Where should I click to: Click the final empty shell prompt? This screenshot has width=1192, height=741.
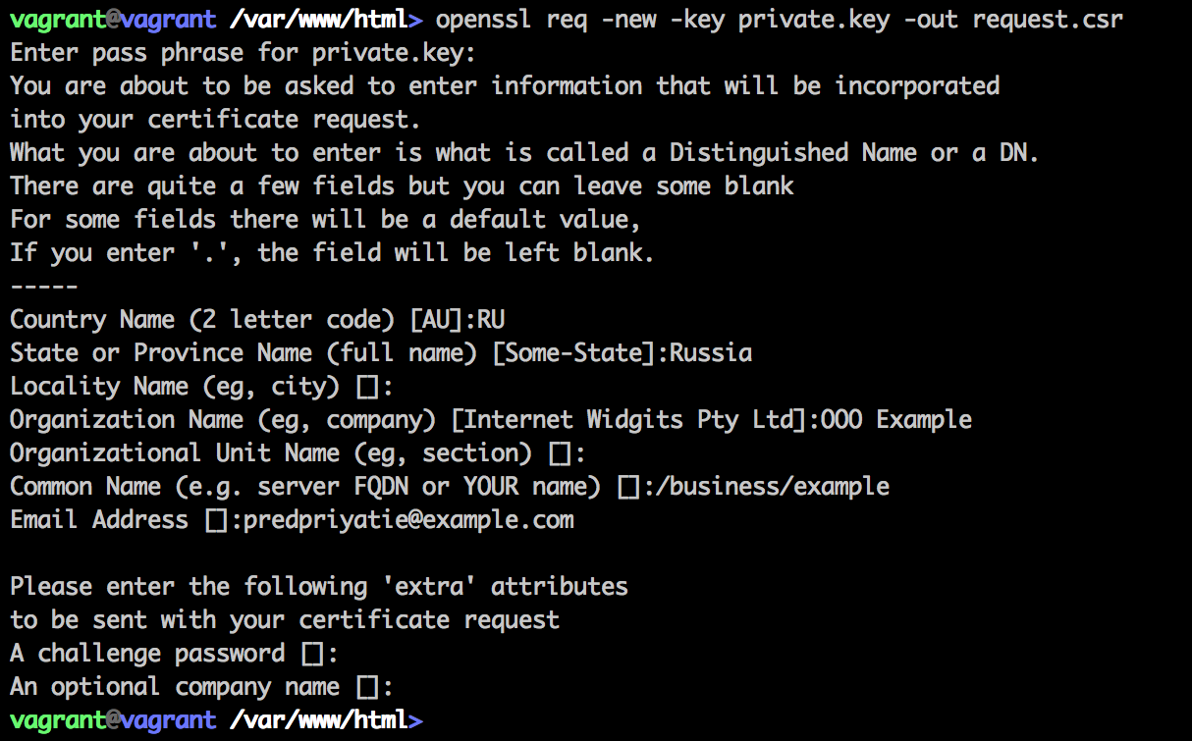216,719
